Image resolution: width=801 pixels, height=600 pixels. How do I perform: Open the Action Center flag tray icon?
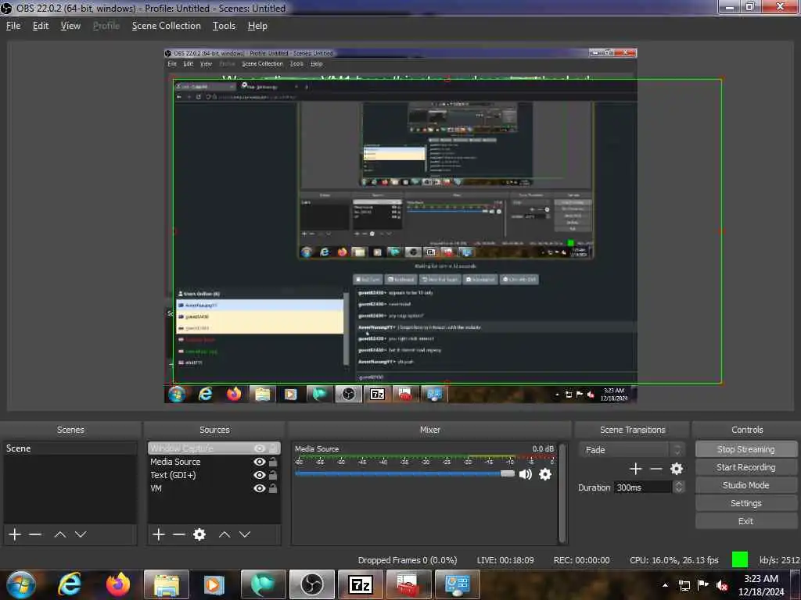tap(703, 584)
